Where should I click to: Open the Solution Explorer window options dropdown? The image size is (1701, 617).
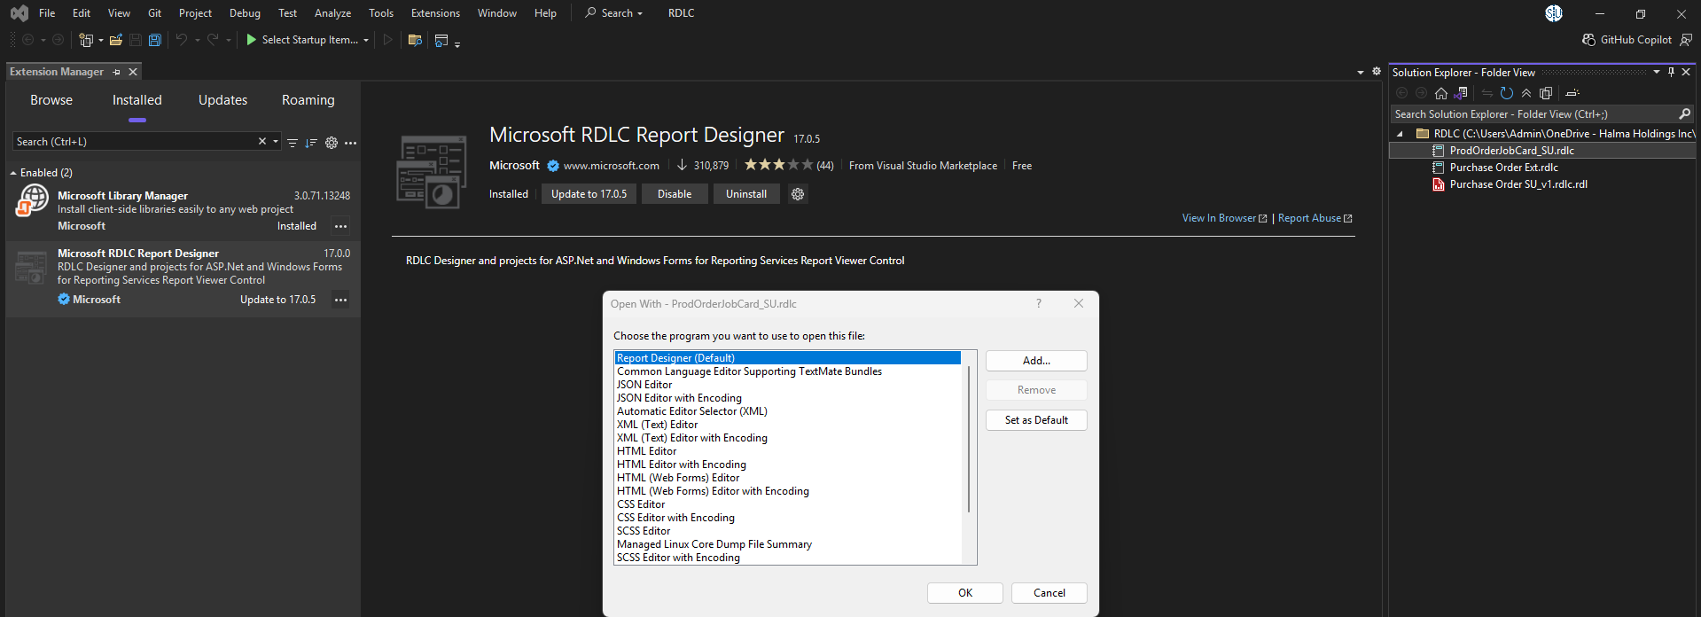pos(1656,72)
